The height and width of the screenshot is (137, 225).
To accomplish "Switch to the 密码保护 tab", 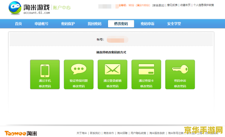I will tap(68, 24).
